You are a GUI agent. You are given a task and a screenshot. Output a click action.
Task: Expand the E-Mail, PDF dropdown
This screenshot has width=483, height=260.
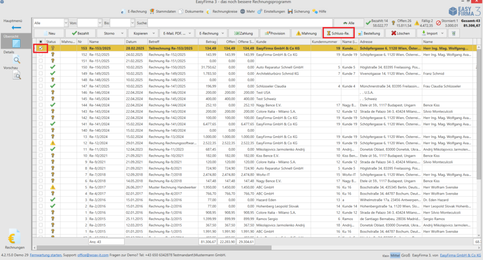point(190,33)
